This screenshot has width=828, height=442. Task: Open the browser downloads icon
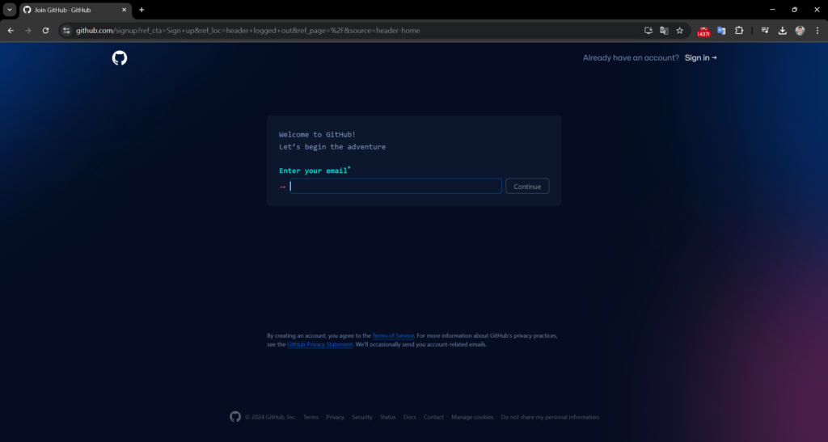[783, 31]
